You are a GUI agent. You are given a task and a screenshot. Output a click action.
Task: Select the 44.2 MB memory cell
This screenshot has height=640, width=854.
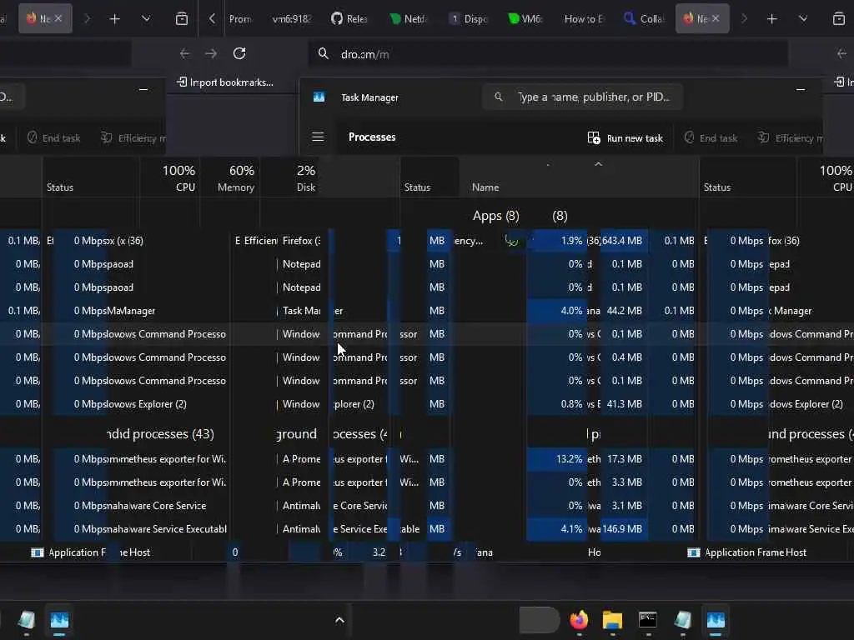624,311
